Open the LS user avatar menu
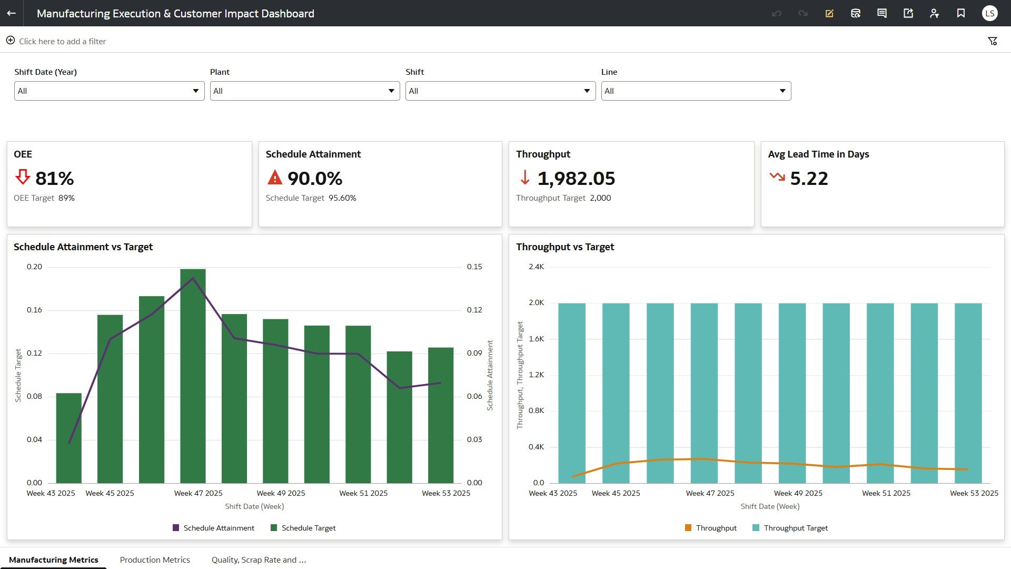Image resolution: width=1011 pixels, height=569 pixels. pyautogui.click(x=990, y=13)
